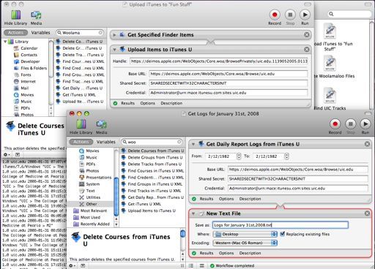Click the From date stepper
This screenshot has width=375, height=269.
(x=239, y=156)
